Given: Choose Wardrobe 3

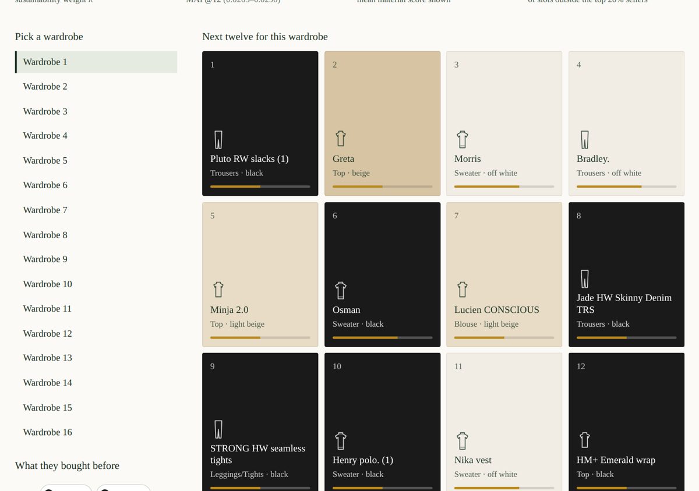Looking at the screenshot, I should (x=96, y=111).
